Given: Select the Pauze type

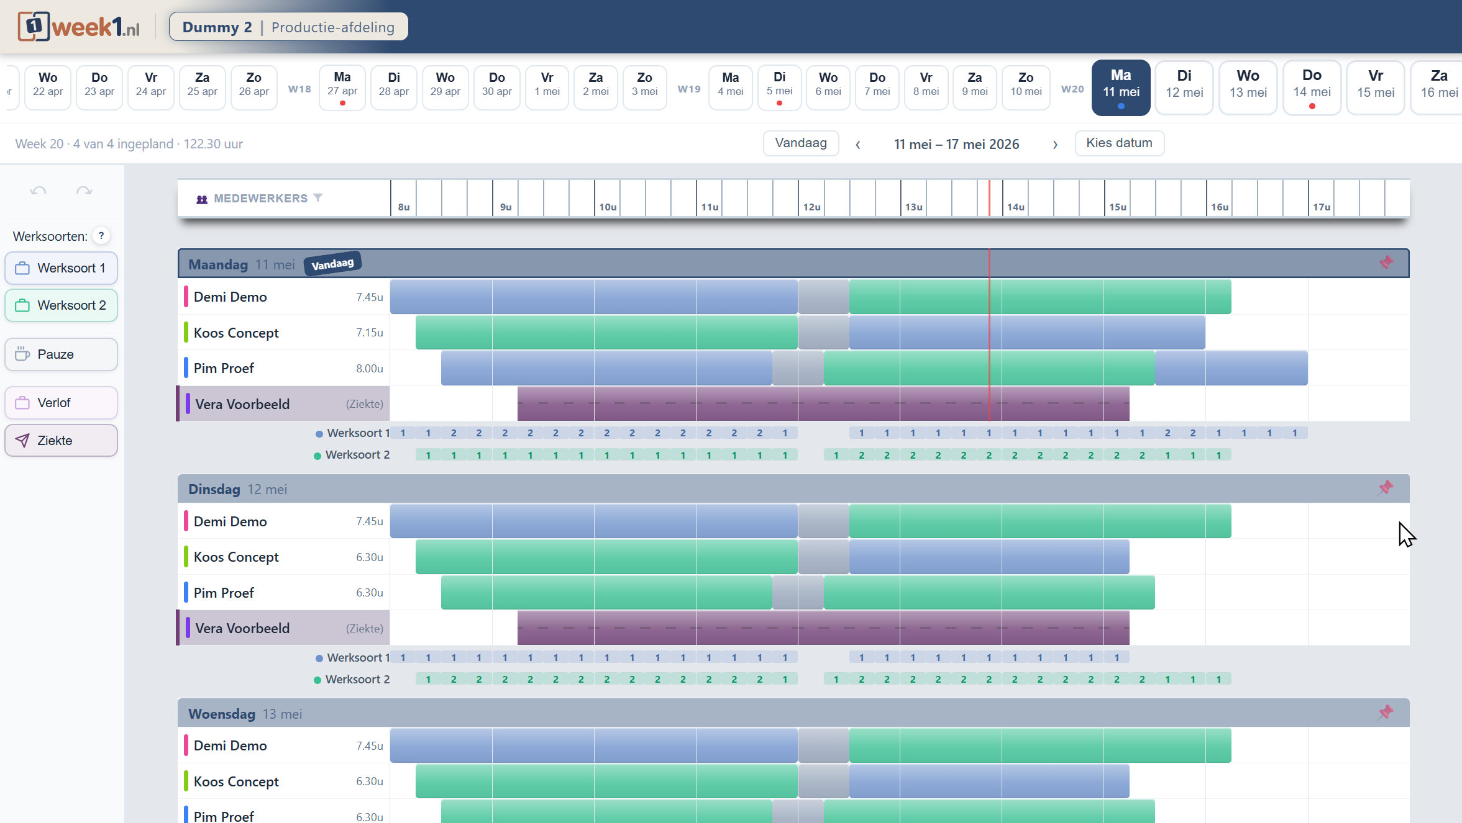Looking at the screenshot, I should click(61, 354).
